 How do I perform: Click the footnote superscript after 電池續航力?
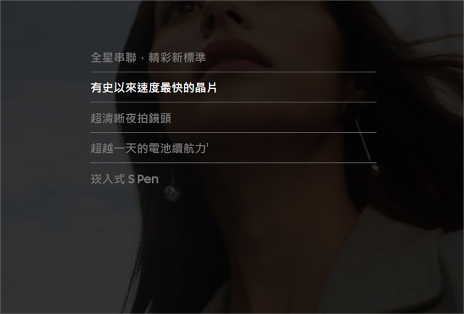pos(207,145)
